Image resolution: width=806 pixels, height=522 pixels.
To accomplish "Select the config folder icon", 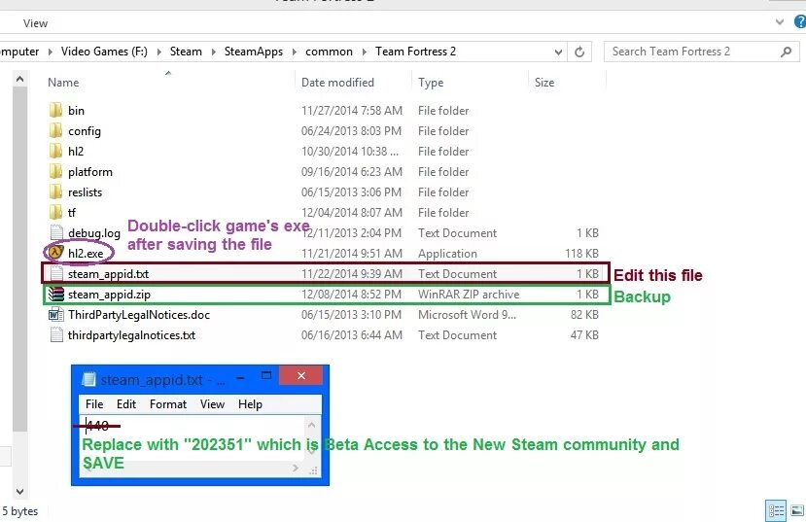I will pos(55,131).
